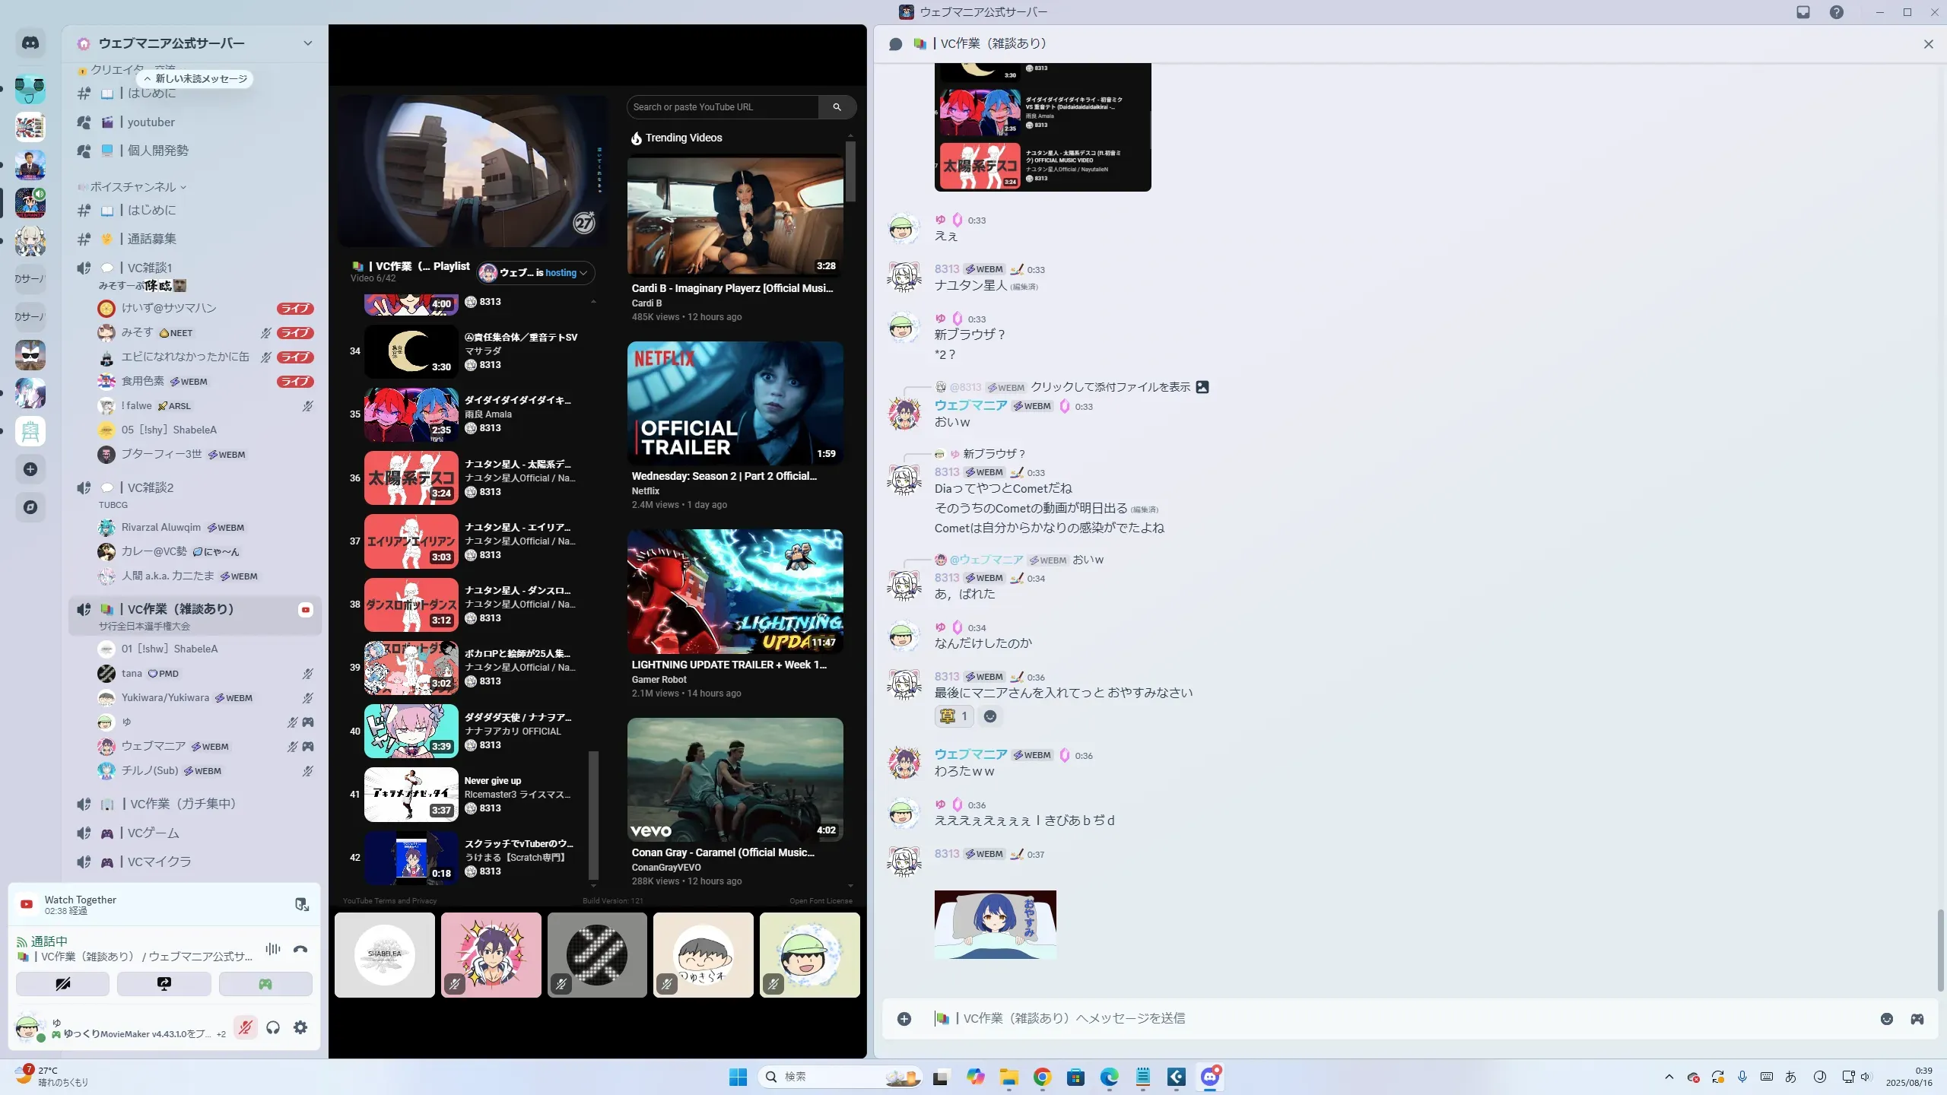1947x1095 pixels.
Task: Expand the ウェブマニア公式サーバー server menu
Action: click(307, 43)
